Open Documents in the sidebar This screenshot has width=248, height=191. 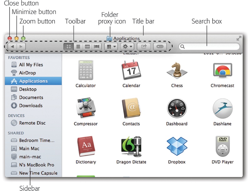pos(33,97)
